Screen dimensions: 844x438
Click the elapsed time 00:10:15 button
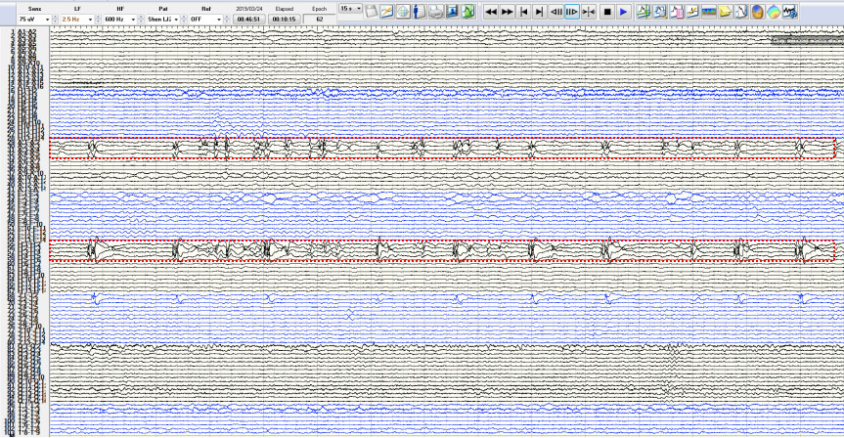(x=285, y=19)
